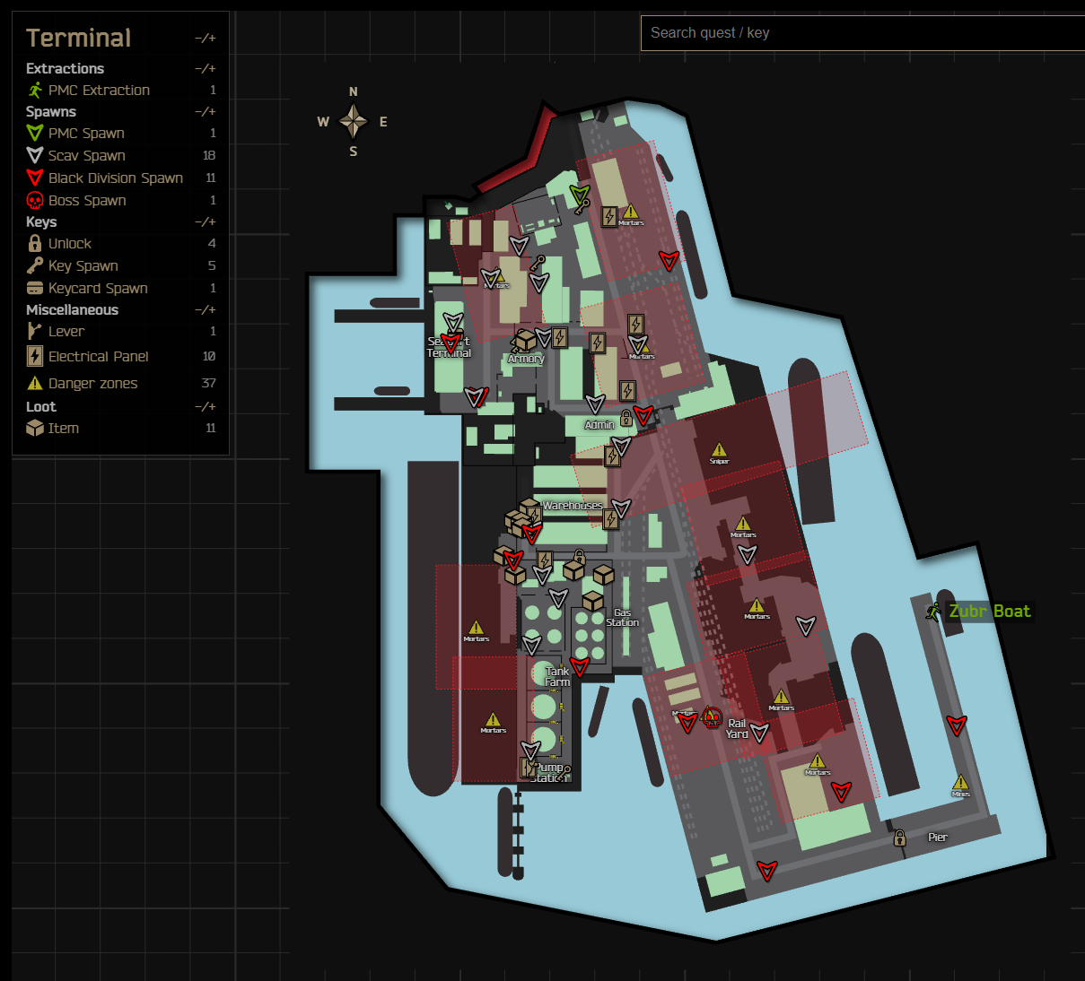Click the Sniper danger zone warning icon
The height and width of the screenshot is (981, 1085).
point(720,449)
